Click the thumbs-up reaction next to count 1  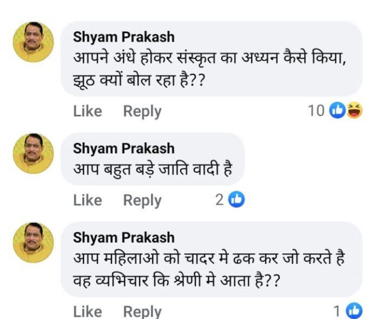(x=353, y=310)
